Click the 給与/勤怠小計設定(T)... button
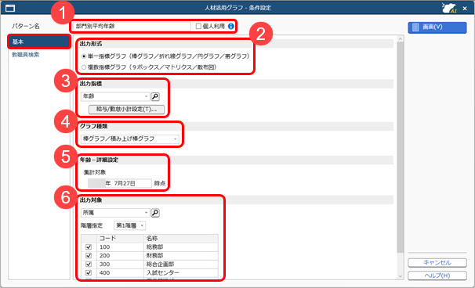This screenshot has height=288, width=475. coord(126,110)
